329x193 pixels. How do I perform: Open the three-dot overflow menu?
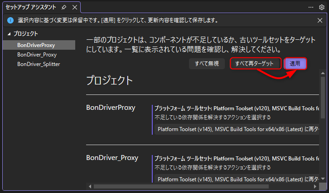tap(311, 7)
